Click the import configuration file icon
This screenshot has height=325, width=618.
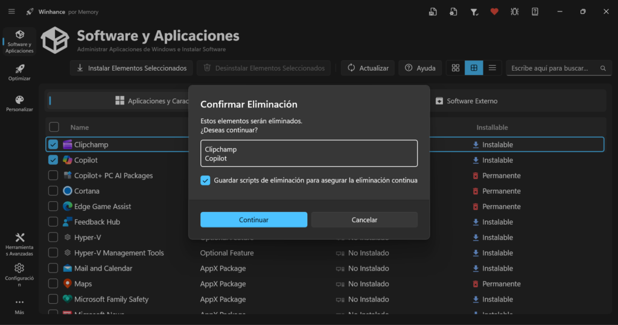point(453,12)
